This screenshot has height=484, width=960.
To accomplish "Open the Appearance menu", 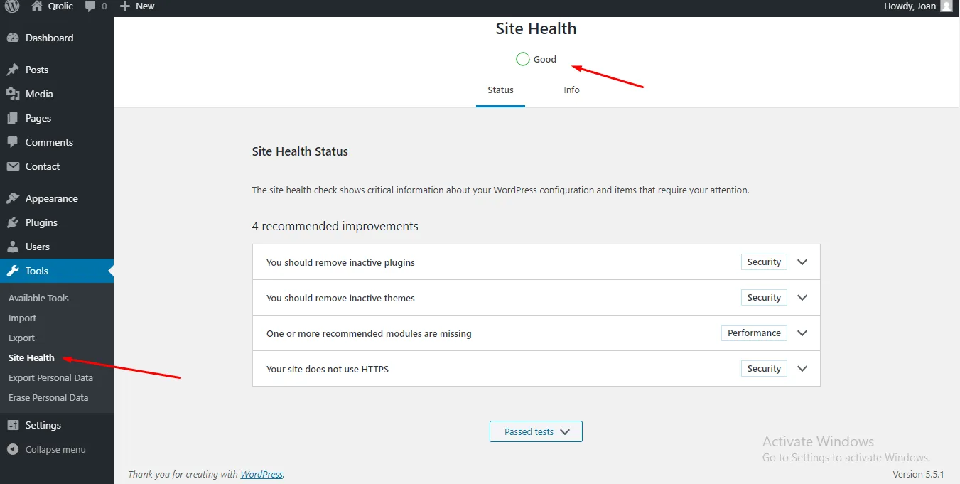I will 51,198.
